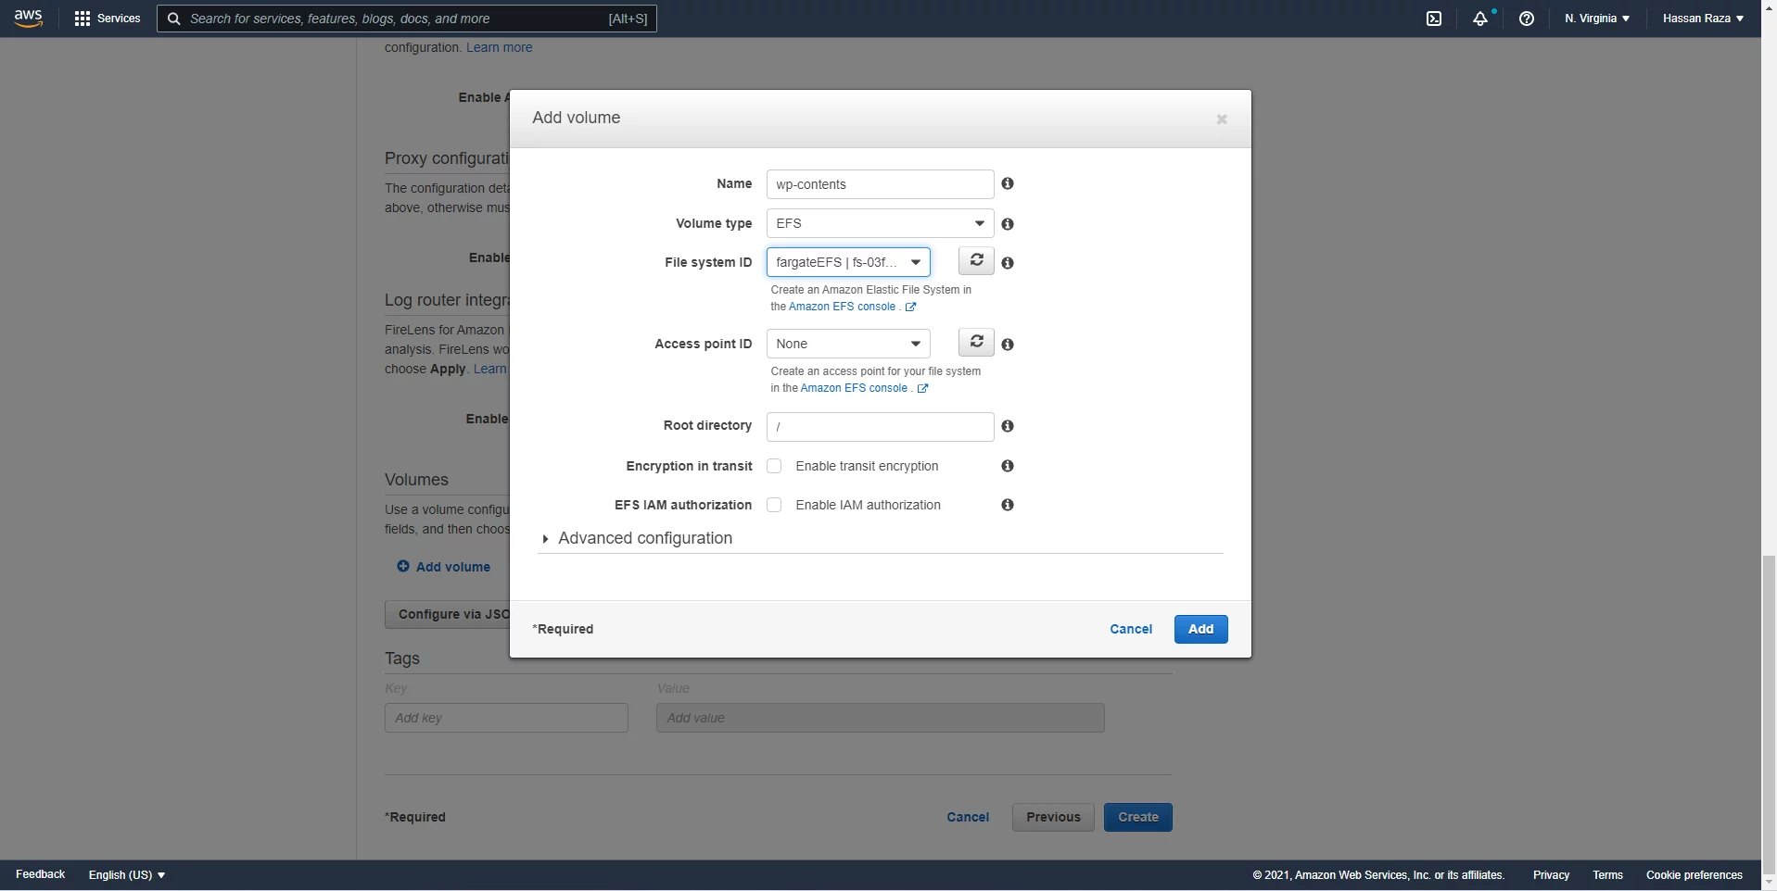Image resolution: width=1777 pixels, height=891 pixels.
Task: Refresh the Access point ID list
Action: [x=976, y=342]
